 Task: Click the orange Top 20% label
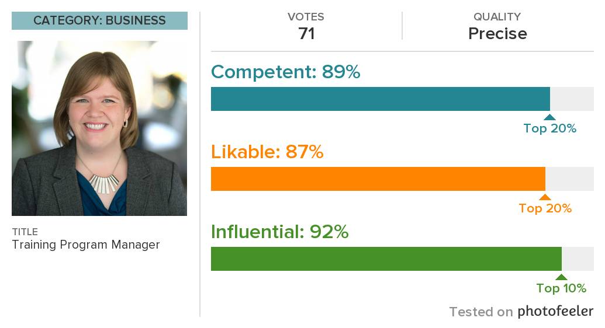(545, 208)
